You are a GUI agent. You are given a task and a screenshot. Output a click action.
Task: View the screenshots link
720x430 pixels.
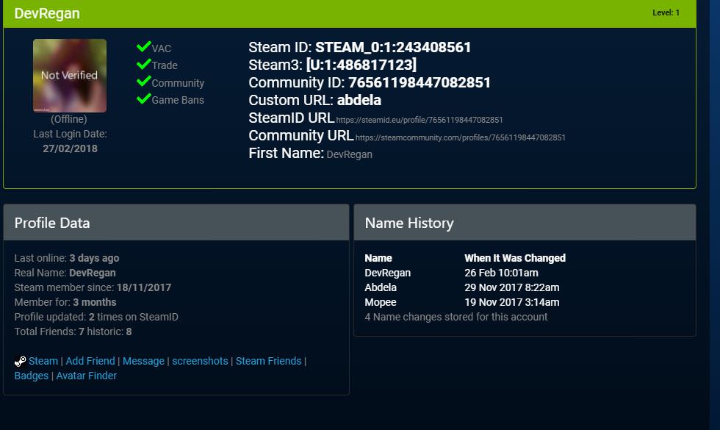[200, 361]
